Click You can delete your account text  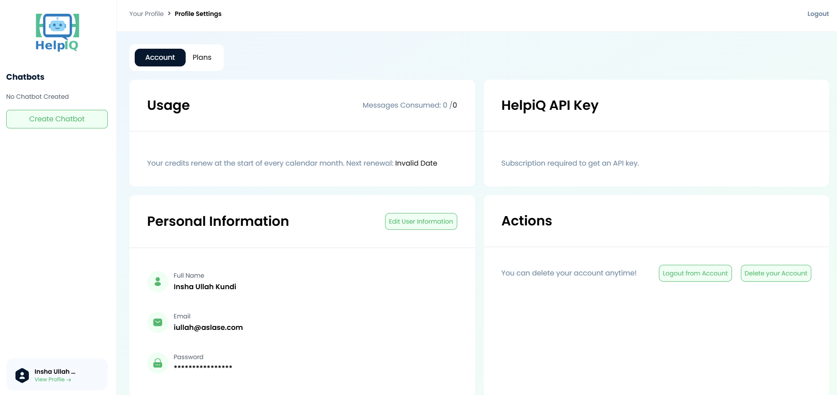[x=569, y=273]
